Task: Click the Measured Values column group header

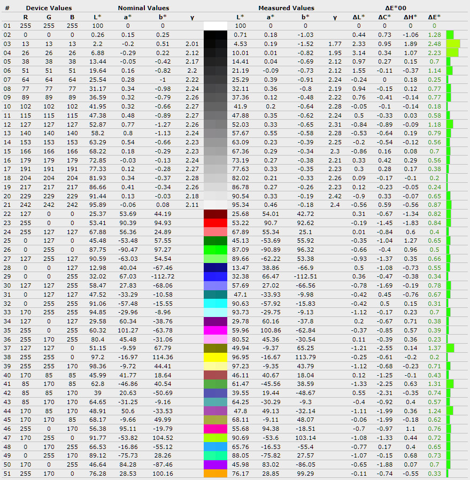Action: click(286, 8)
